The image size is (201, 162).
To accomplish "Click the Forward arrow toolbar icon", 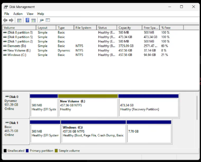I will pyautogui.click(x=11, y=20).
